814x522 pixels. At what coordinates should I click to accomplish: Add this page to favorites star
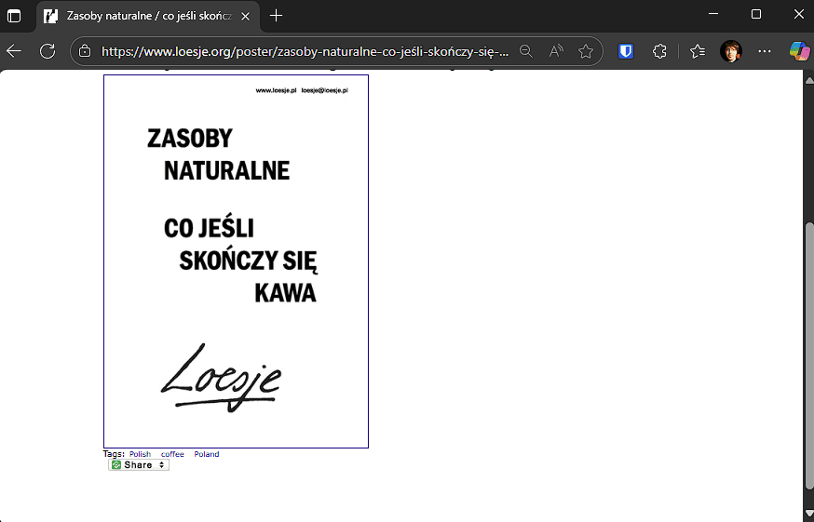tap(586, 51)
